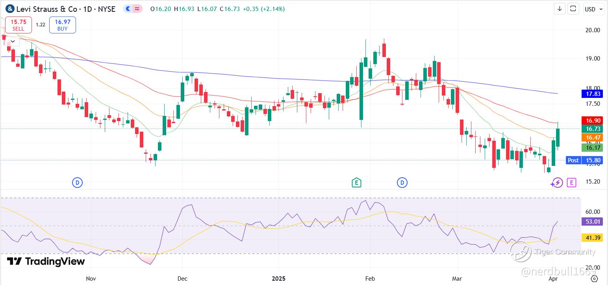
Task: Click the green 16.73 last price label
Action: pyautogui.click(x=592, y=129)
